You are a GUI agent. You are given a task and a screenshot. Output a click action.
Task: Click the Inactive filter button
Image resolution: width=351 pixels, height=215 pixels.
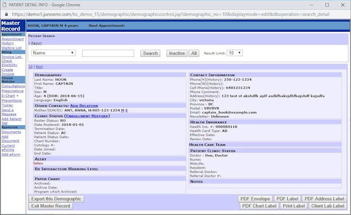(177, 53)
